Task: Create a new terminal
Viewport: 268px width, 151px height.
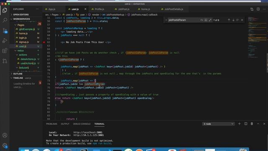Action: pos(239,124)
